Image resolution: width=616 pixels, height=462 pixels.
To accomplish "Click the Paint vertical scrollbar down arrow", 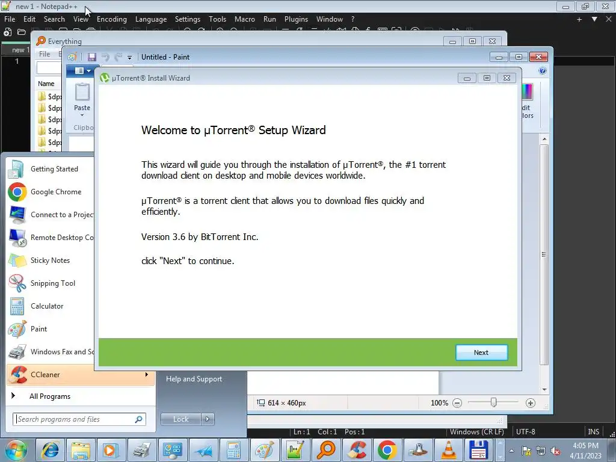I will click(x=544, y=389).
